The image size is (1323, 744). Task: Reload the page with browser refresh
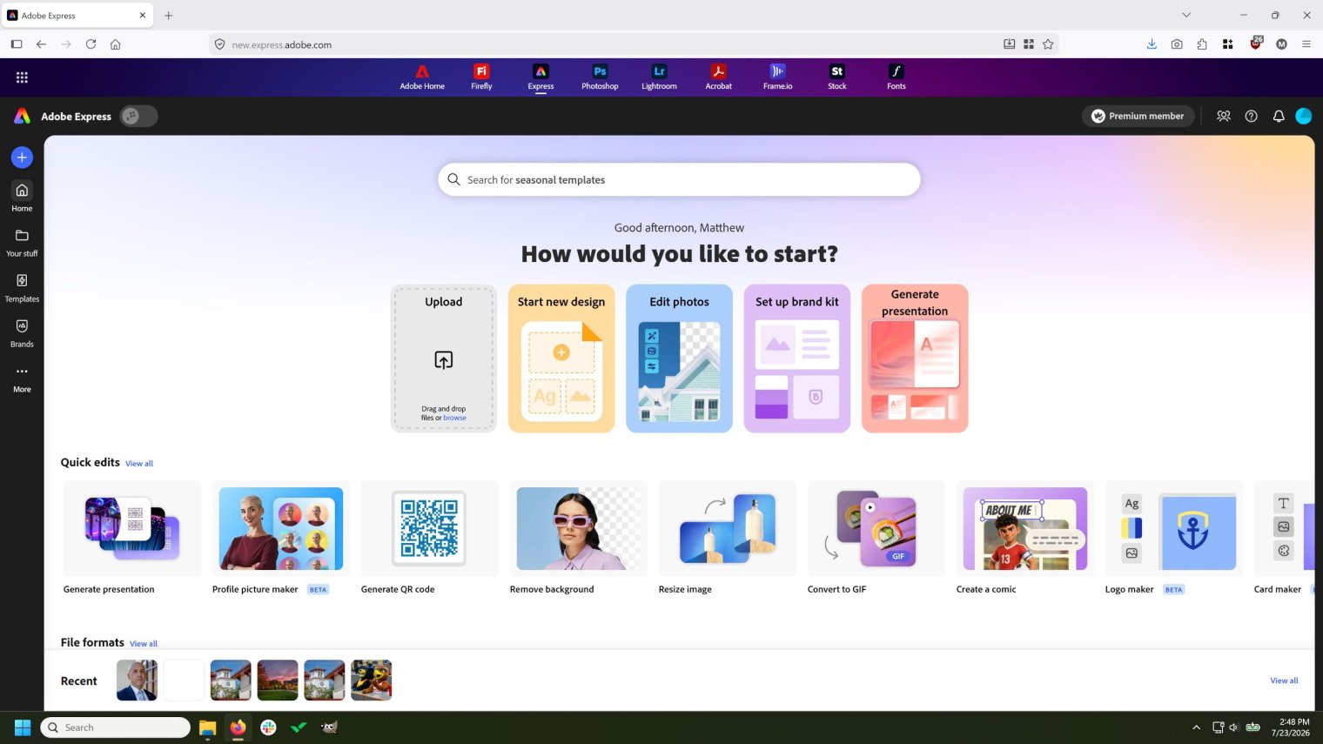pos(91,44)
